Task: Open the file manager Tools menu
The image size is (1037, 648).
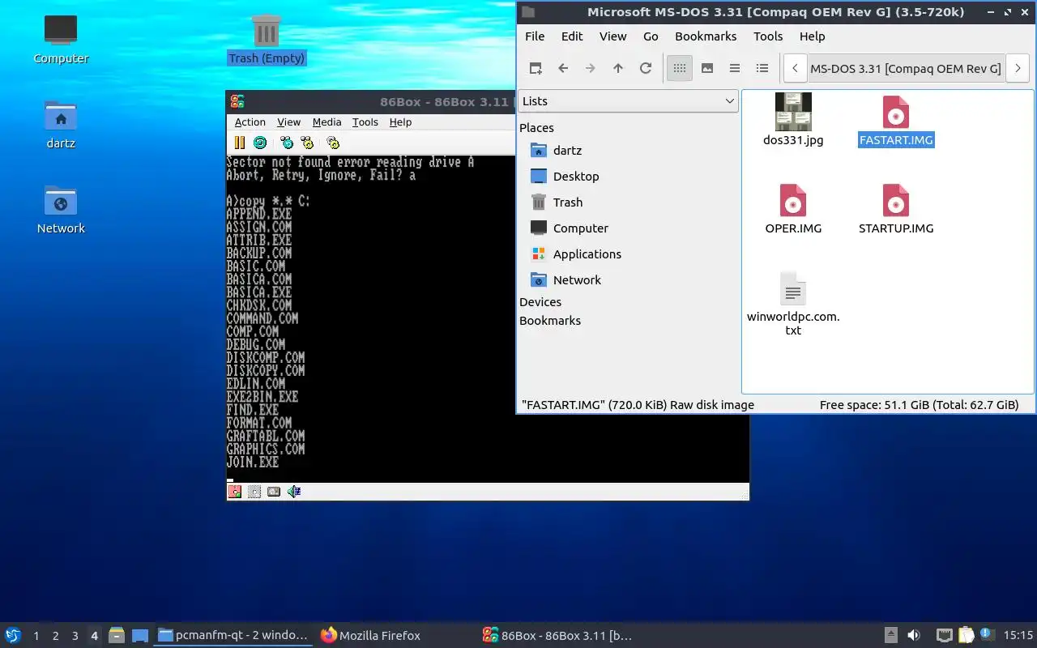Action: pyautogui.click(x=768, y=36)
